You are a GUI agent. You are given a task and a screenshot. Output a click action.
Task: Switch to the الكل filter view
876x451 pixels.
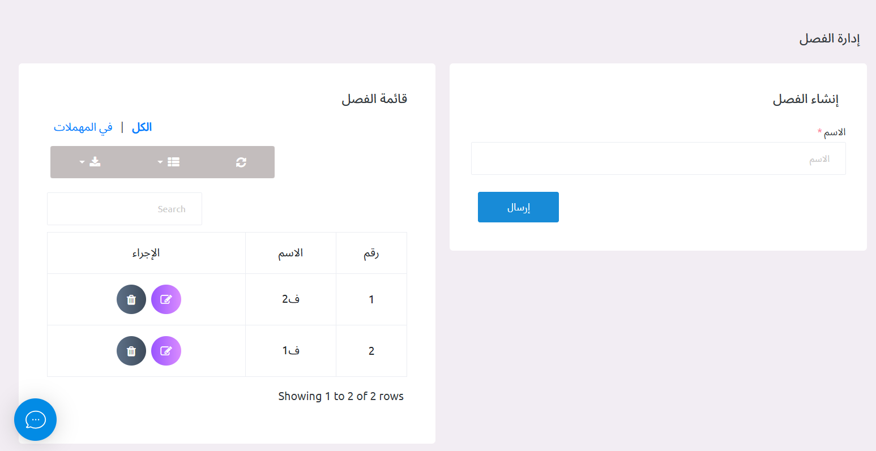coord(141,127)
